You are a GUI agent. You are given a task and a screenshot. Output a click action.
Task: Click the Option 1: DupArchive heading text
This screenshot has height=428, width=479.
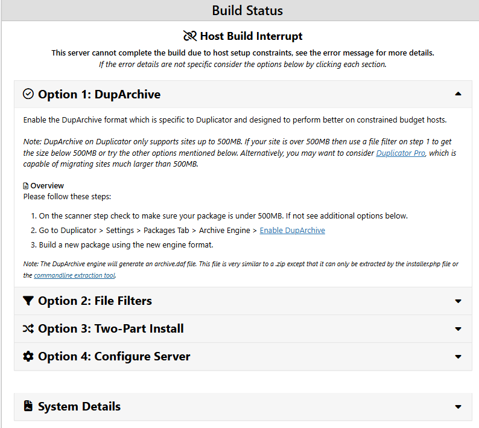coord(99,94)
